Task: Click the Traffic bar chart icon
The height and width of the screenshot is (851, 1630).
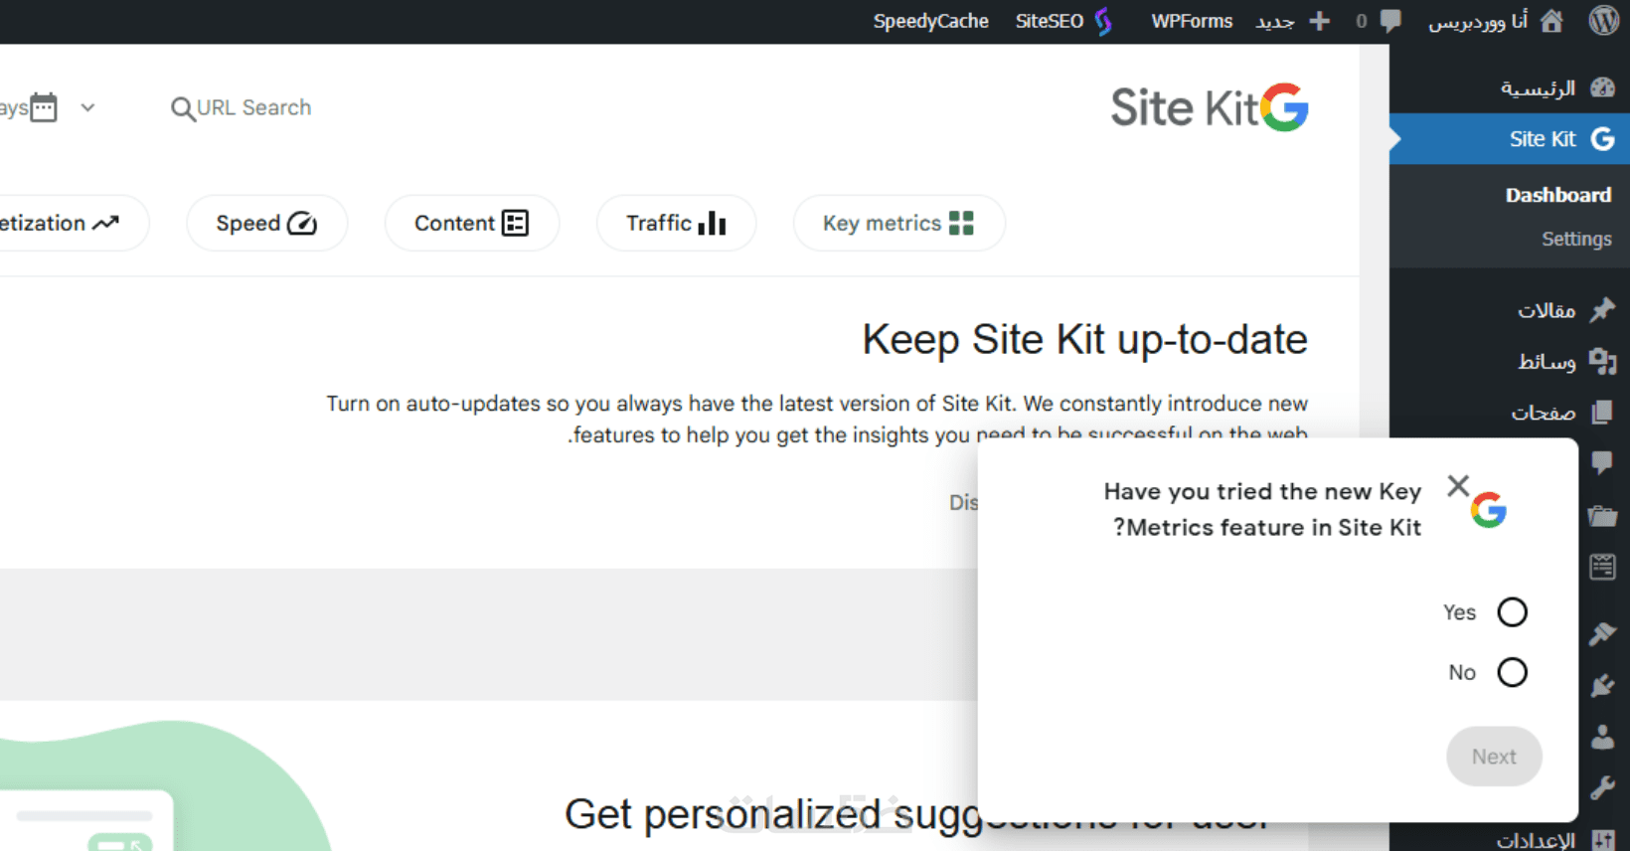Action: [712, 223]
